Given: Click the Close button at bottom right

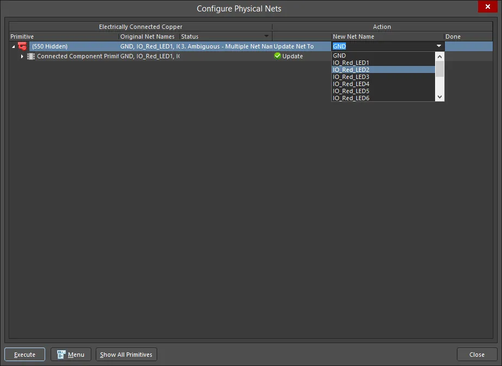Looking at the screenshot, I should (x=476, y=355).
